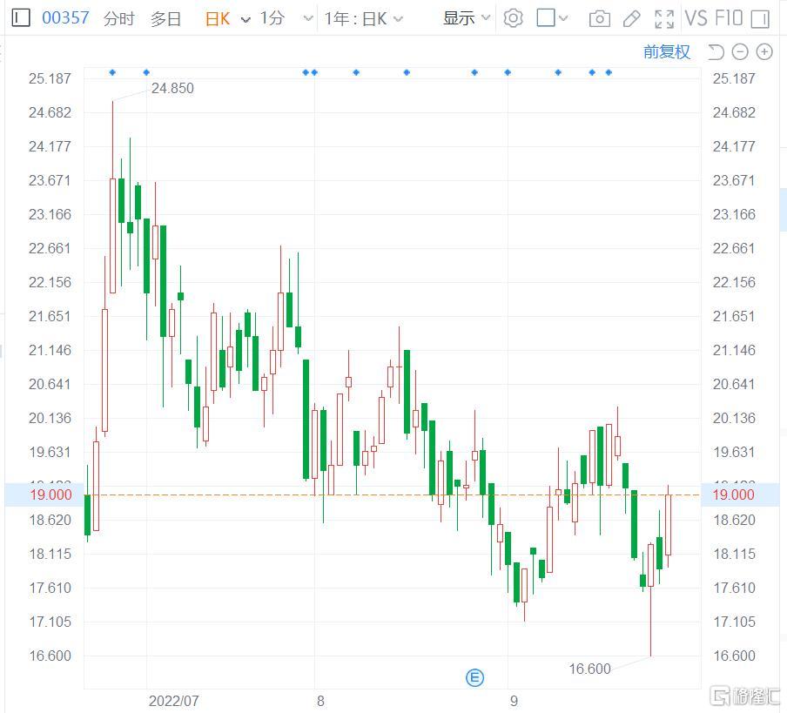
Task: Reset the chart view with undo icon
Action: click(716, 52)
